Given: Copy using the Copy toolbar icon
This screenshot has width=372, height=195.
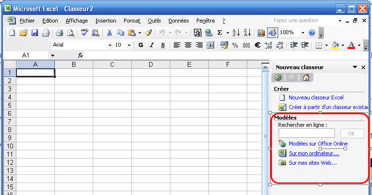Looking at the screenshot, I should click(120, 33).
